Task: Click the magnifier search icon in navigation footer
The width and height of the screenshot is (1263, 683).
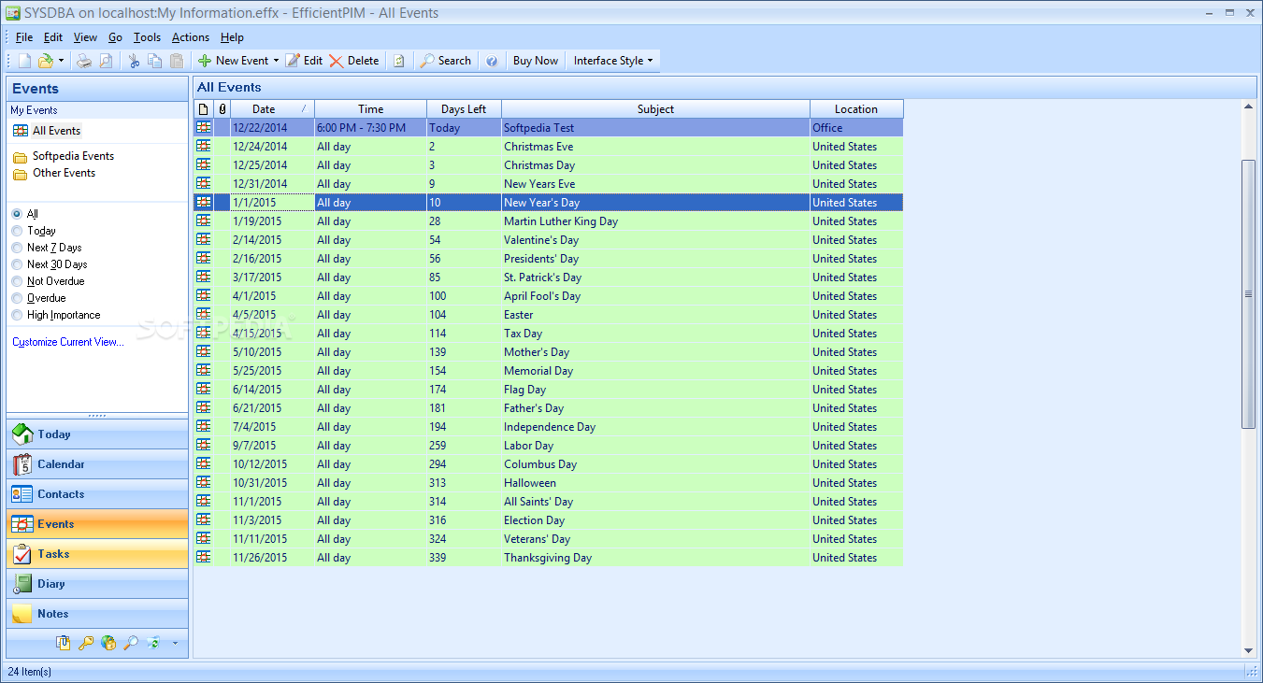Action: pos(131,643)
